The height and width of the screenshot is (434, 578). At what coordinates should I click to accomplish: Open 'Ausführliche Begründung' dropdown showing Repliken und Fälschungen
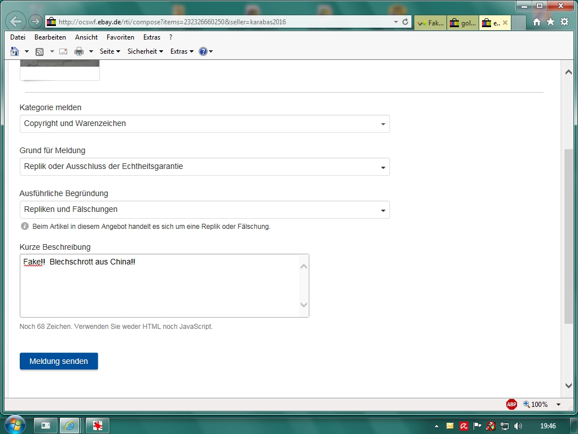point(204,210)
